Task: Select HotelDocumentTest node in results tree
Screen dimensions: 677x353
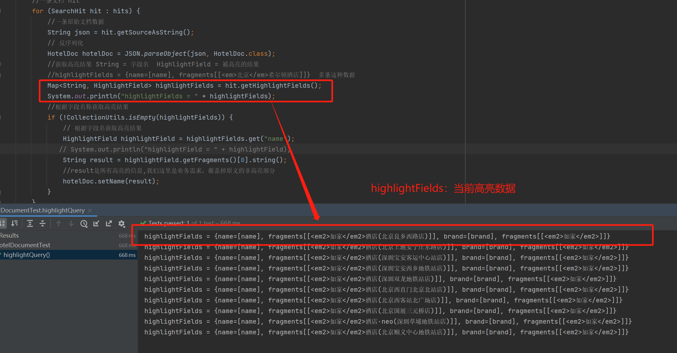Action: tap(25, 245)
